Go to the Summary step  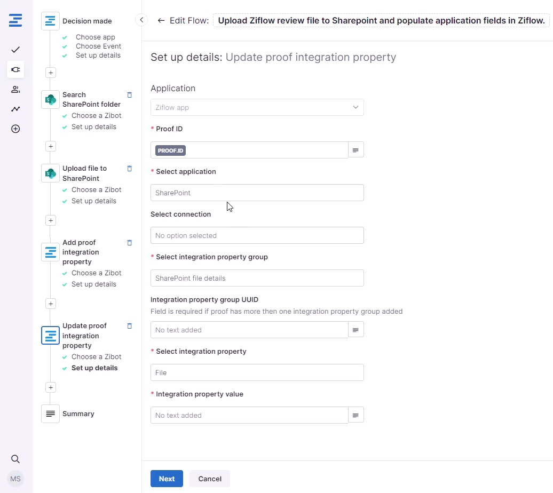tap(78, 414)
